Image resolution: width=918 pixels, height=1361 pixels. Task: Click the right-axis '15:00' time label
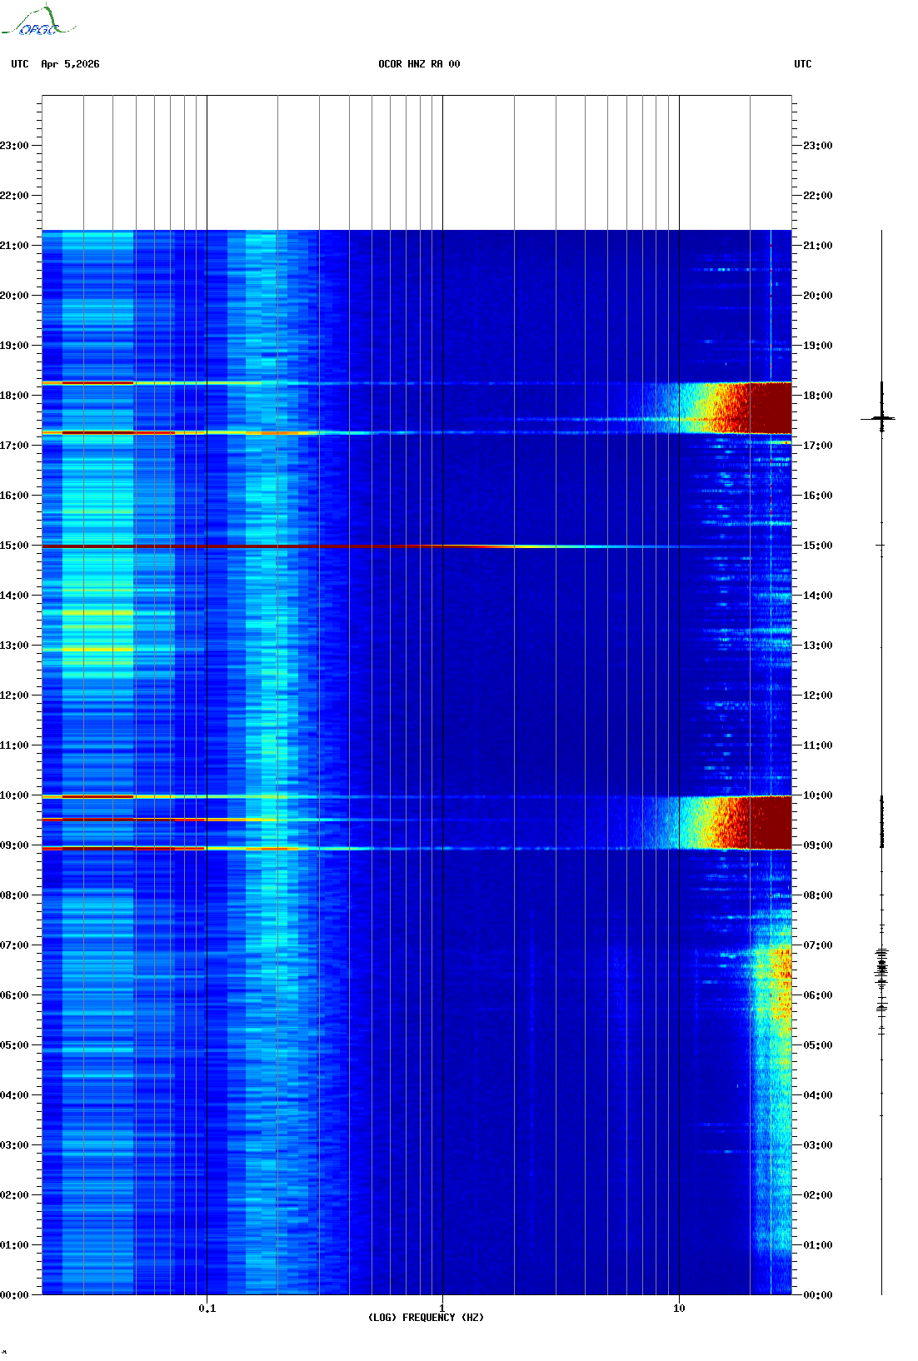817,546
